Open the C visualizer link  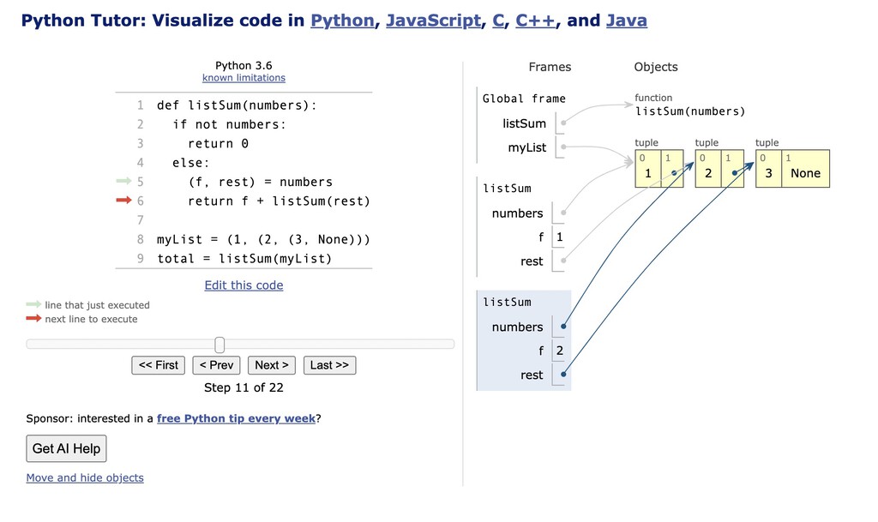(498, 20)
